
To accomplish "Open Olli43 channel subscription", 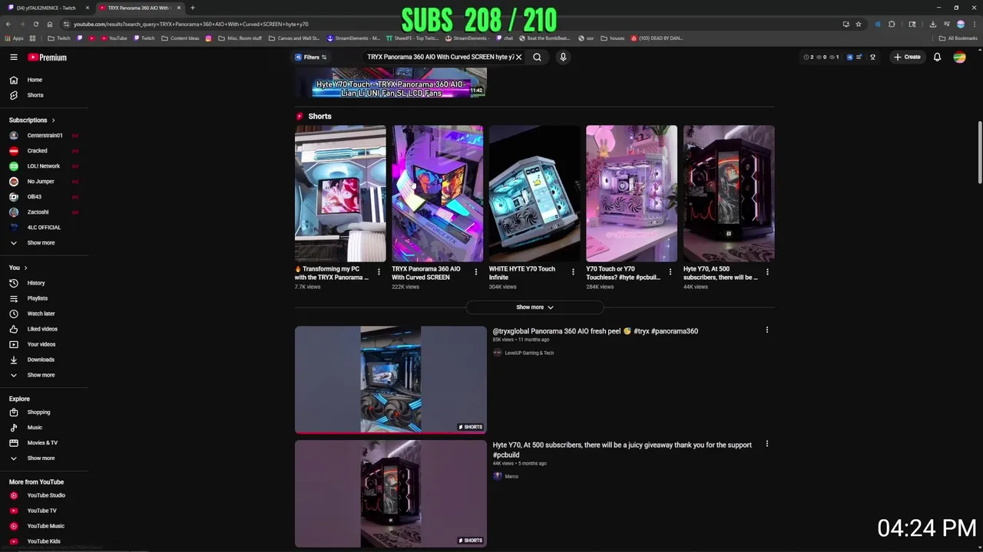I will click(x=45, y=197).
